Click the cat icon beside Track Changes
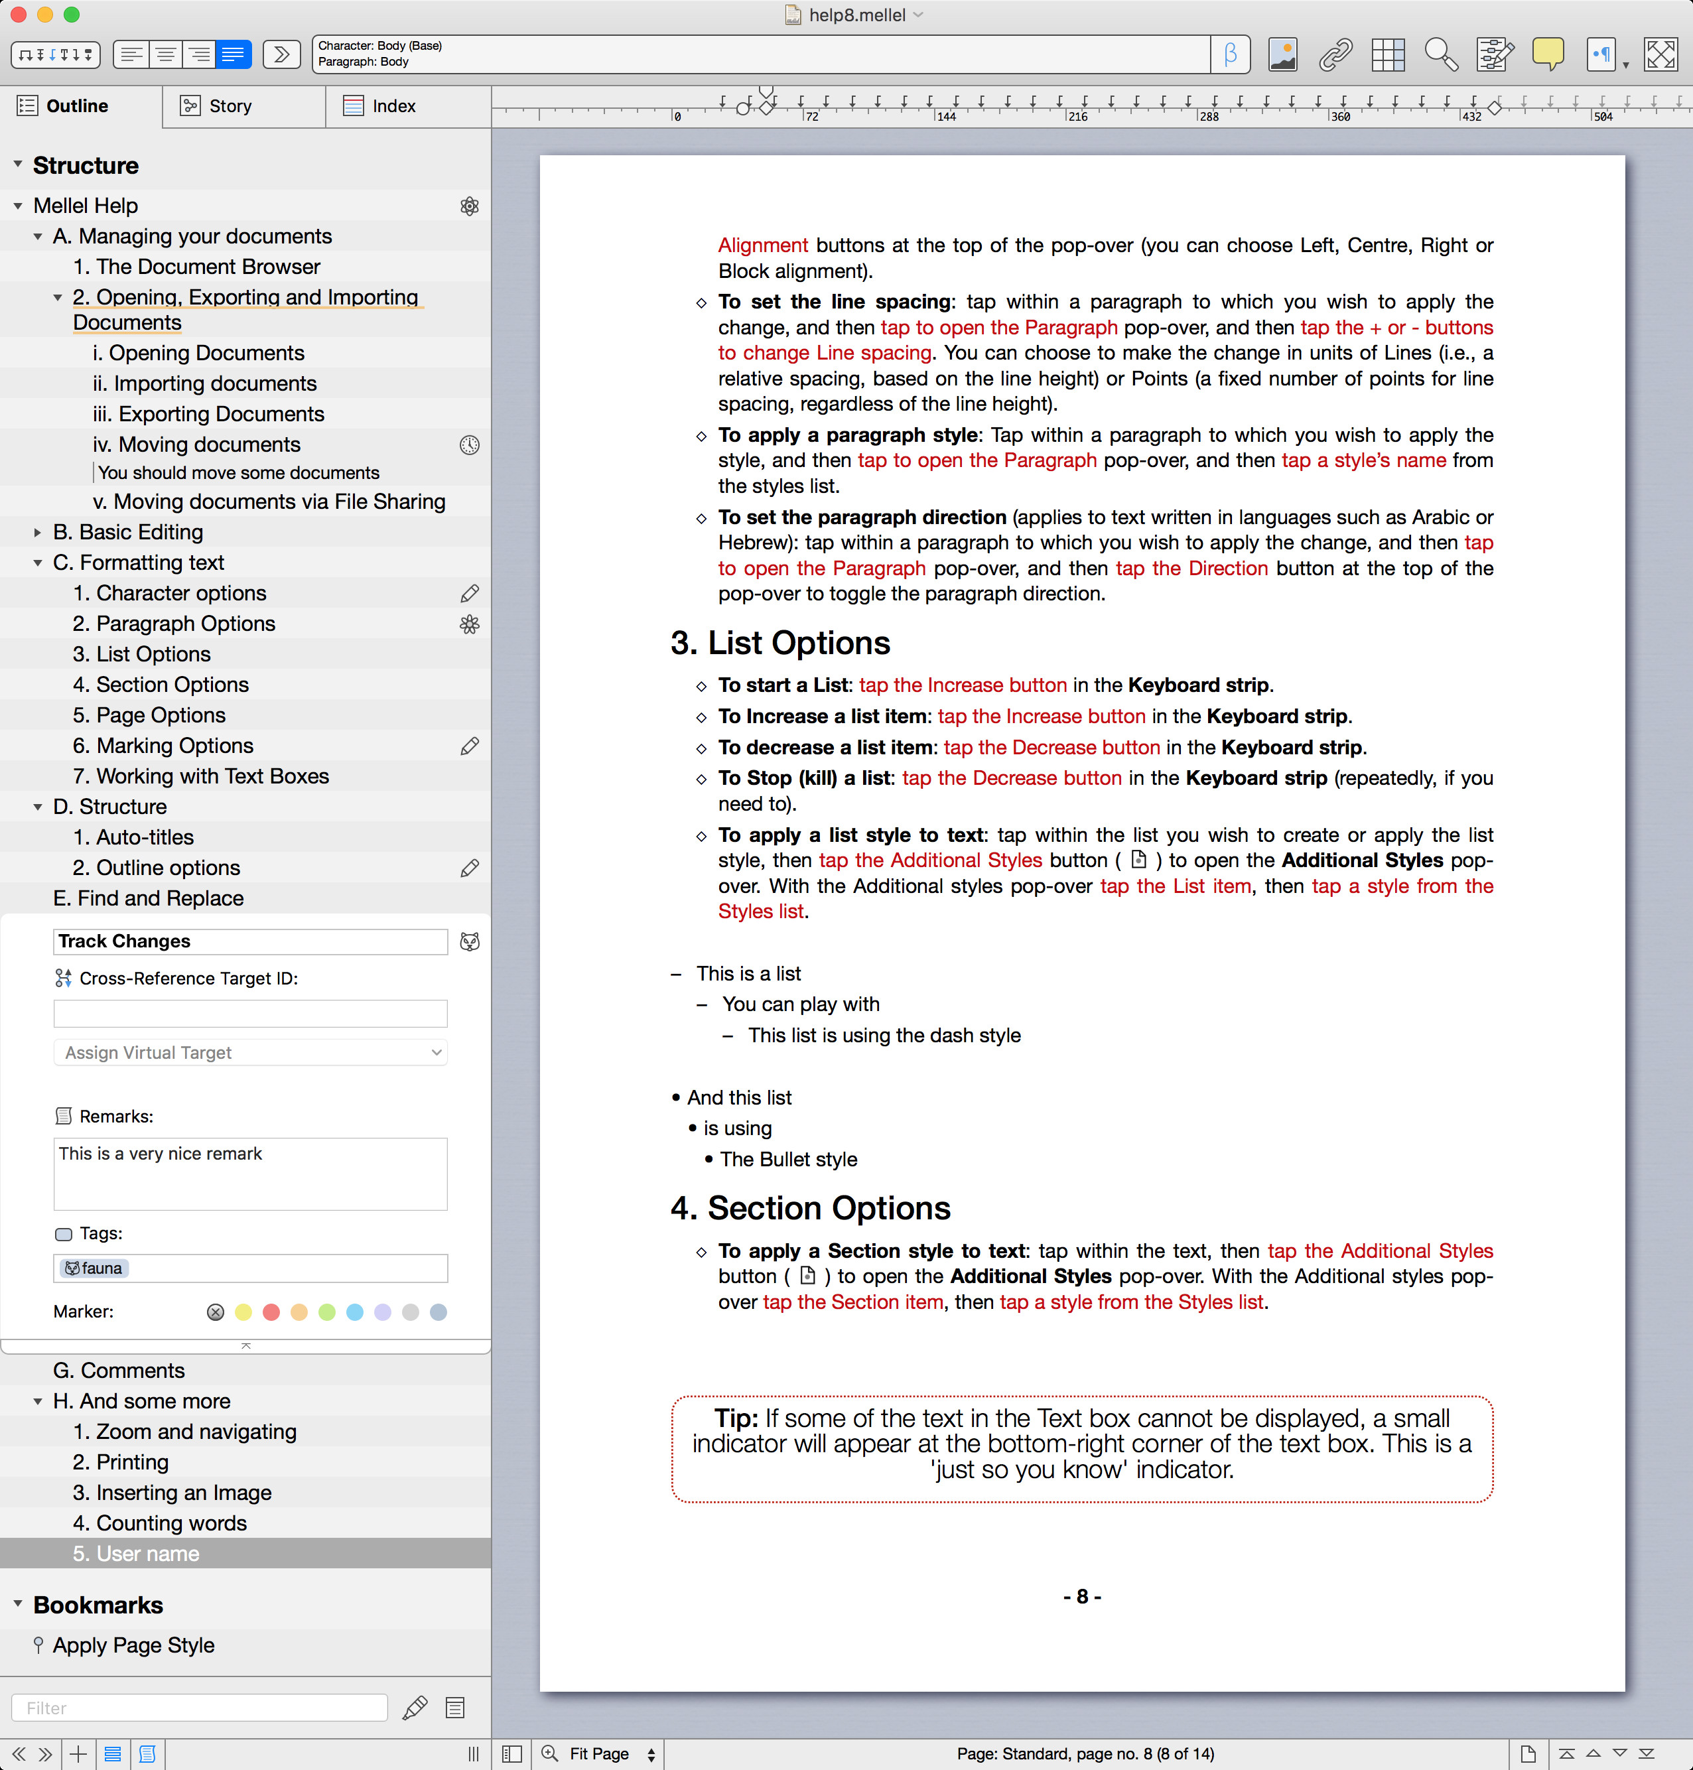This screenshot has height=1770, width=1693. coord(469,941)
